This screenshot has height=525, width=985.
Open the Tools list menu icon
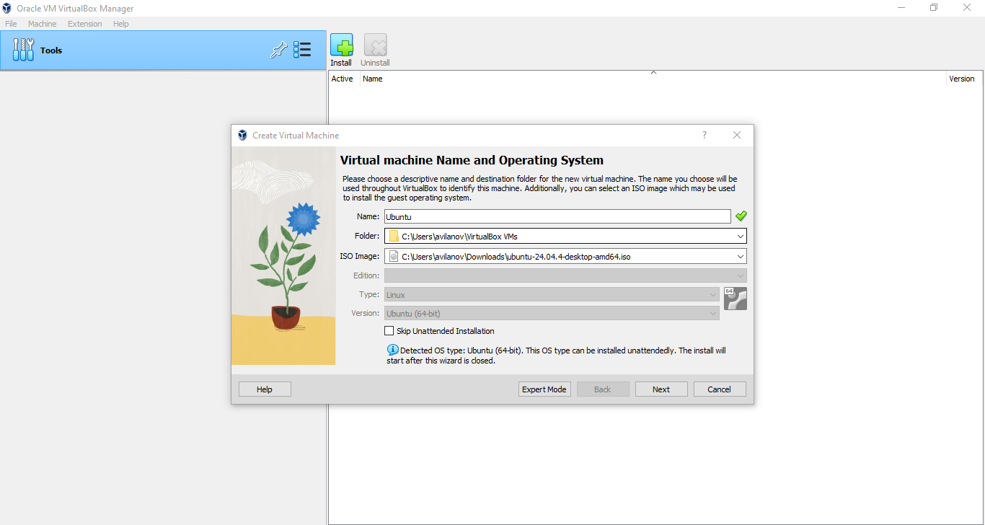(302, 50)
